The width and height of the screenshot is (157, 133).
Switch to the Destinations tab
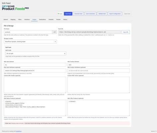42,20
